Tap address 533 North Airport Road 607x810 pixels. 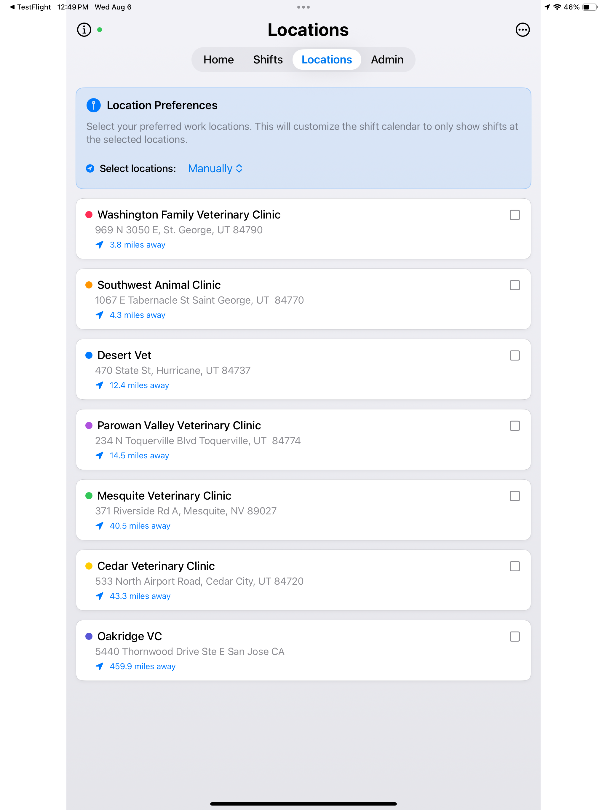(199, 581)
